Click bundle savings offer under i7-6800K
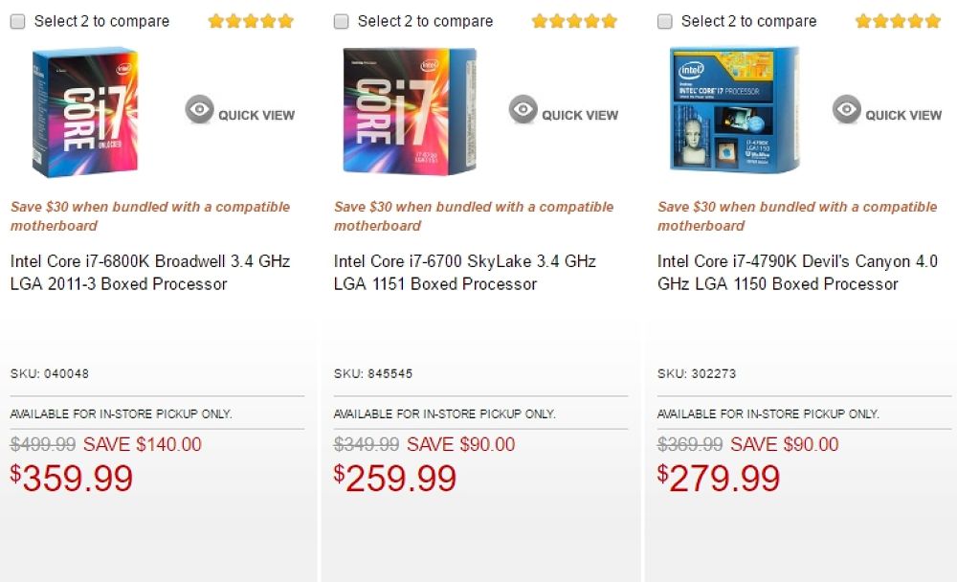The height and width of the screenshot is (582, 957). click(150, 216)
